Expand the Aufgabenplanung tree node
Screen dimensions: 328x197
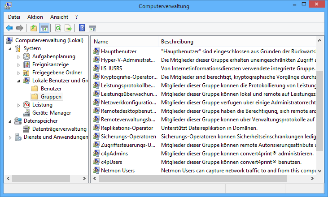pyautogui.click(x=18, y=57)
